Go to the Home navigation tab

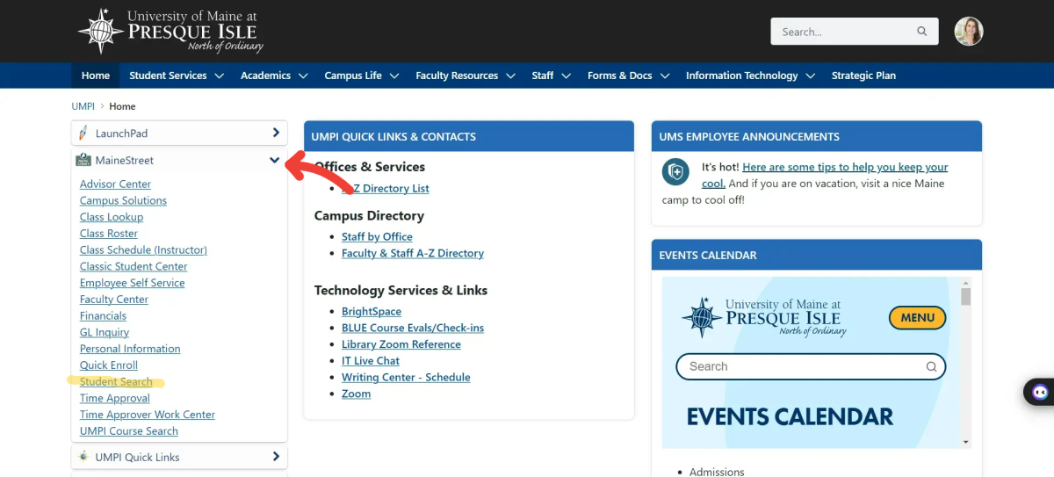[x=96, y=76]
